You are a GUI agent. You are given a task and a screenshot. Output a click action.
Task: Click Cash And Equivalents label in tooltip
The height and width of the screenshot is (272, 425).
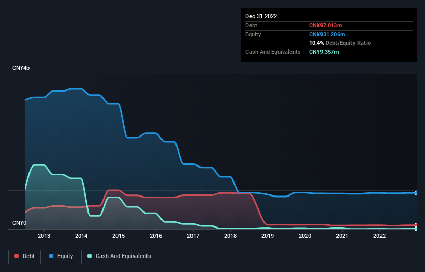tap(273, 52)
